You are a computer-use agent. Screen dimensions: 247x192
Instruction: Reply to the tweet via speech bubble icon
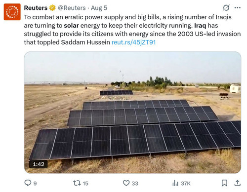(x=28, y=183)
